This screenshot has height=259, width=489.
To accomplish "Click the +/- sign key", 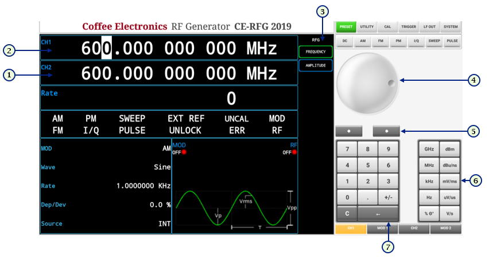I will (x=388, y=197).
